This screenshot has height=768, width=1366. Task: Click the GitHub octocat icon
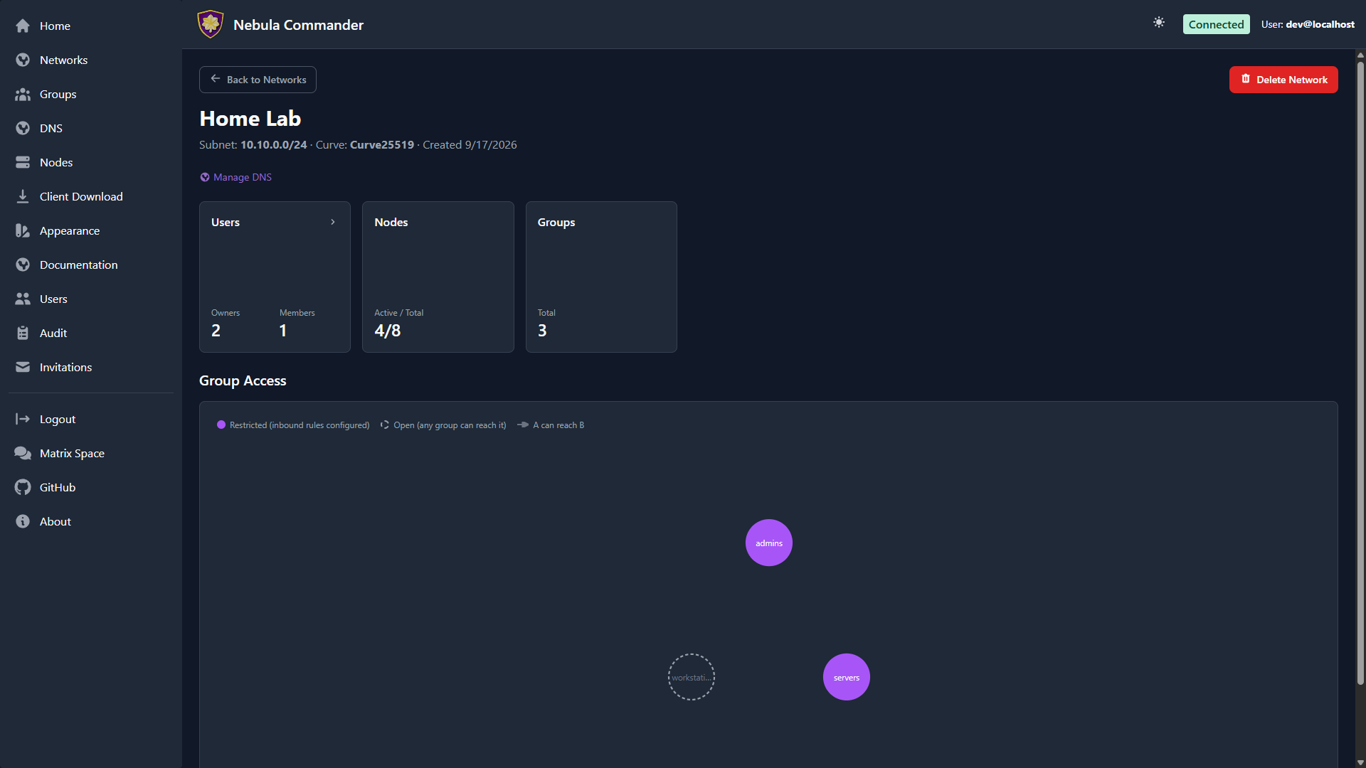(23, 487)
